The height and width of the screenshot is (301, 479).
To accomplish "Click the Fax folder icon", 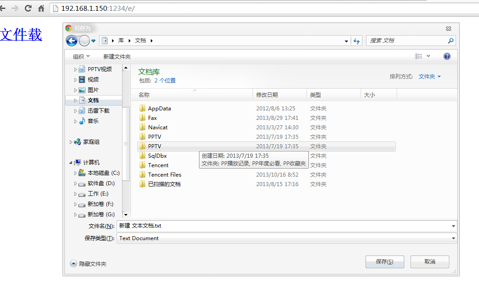I will (142, 118).
